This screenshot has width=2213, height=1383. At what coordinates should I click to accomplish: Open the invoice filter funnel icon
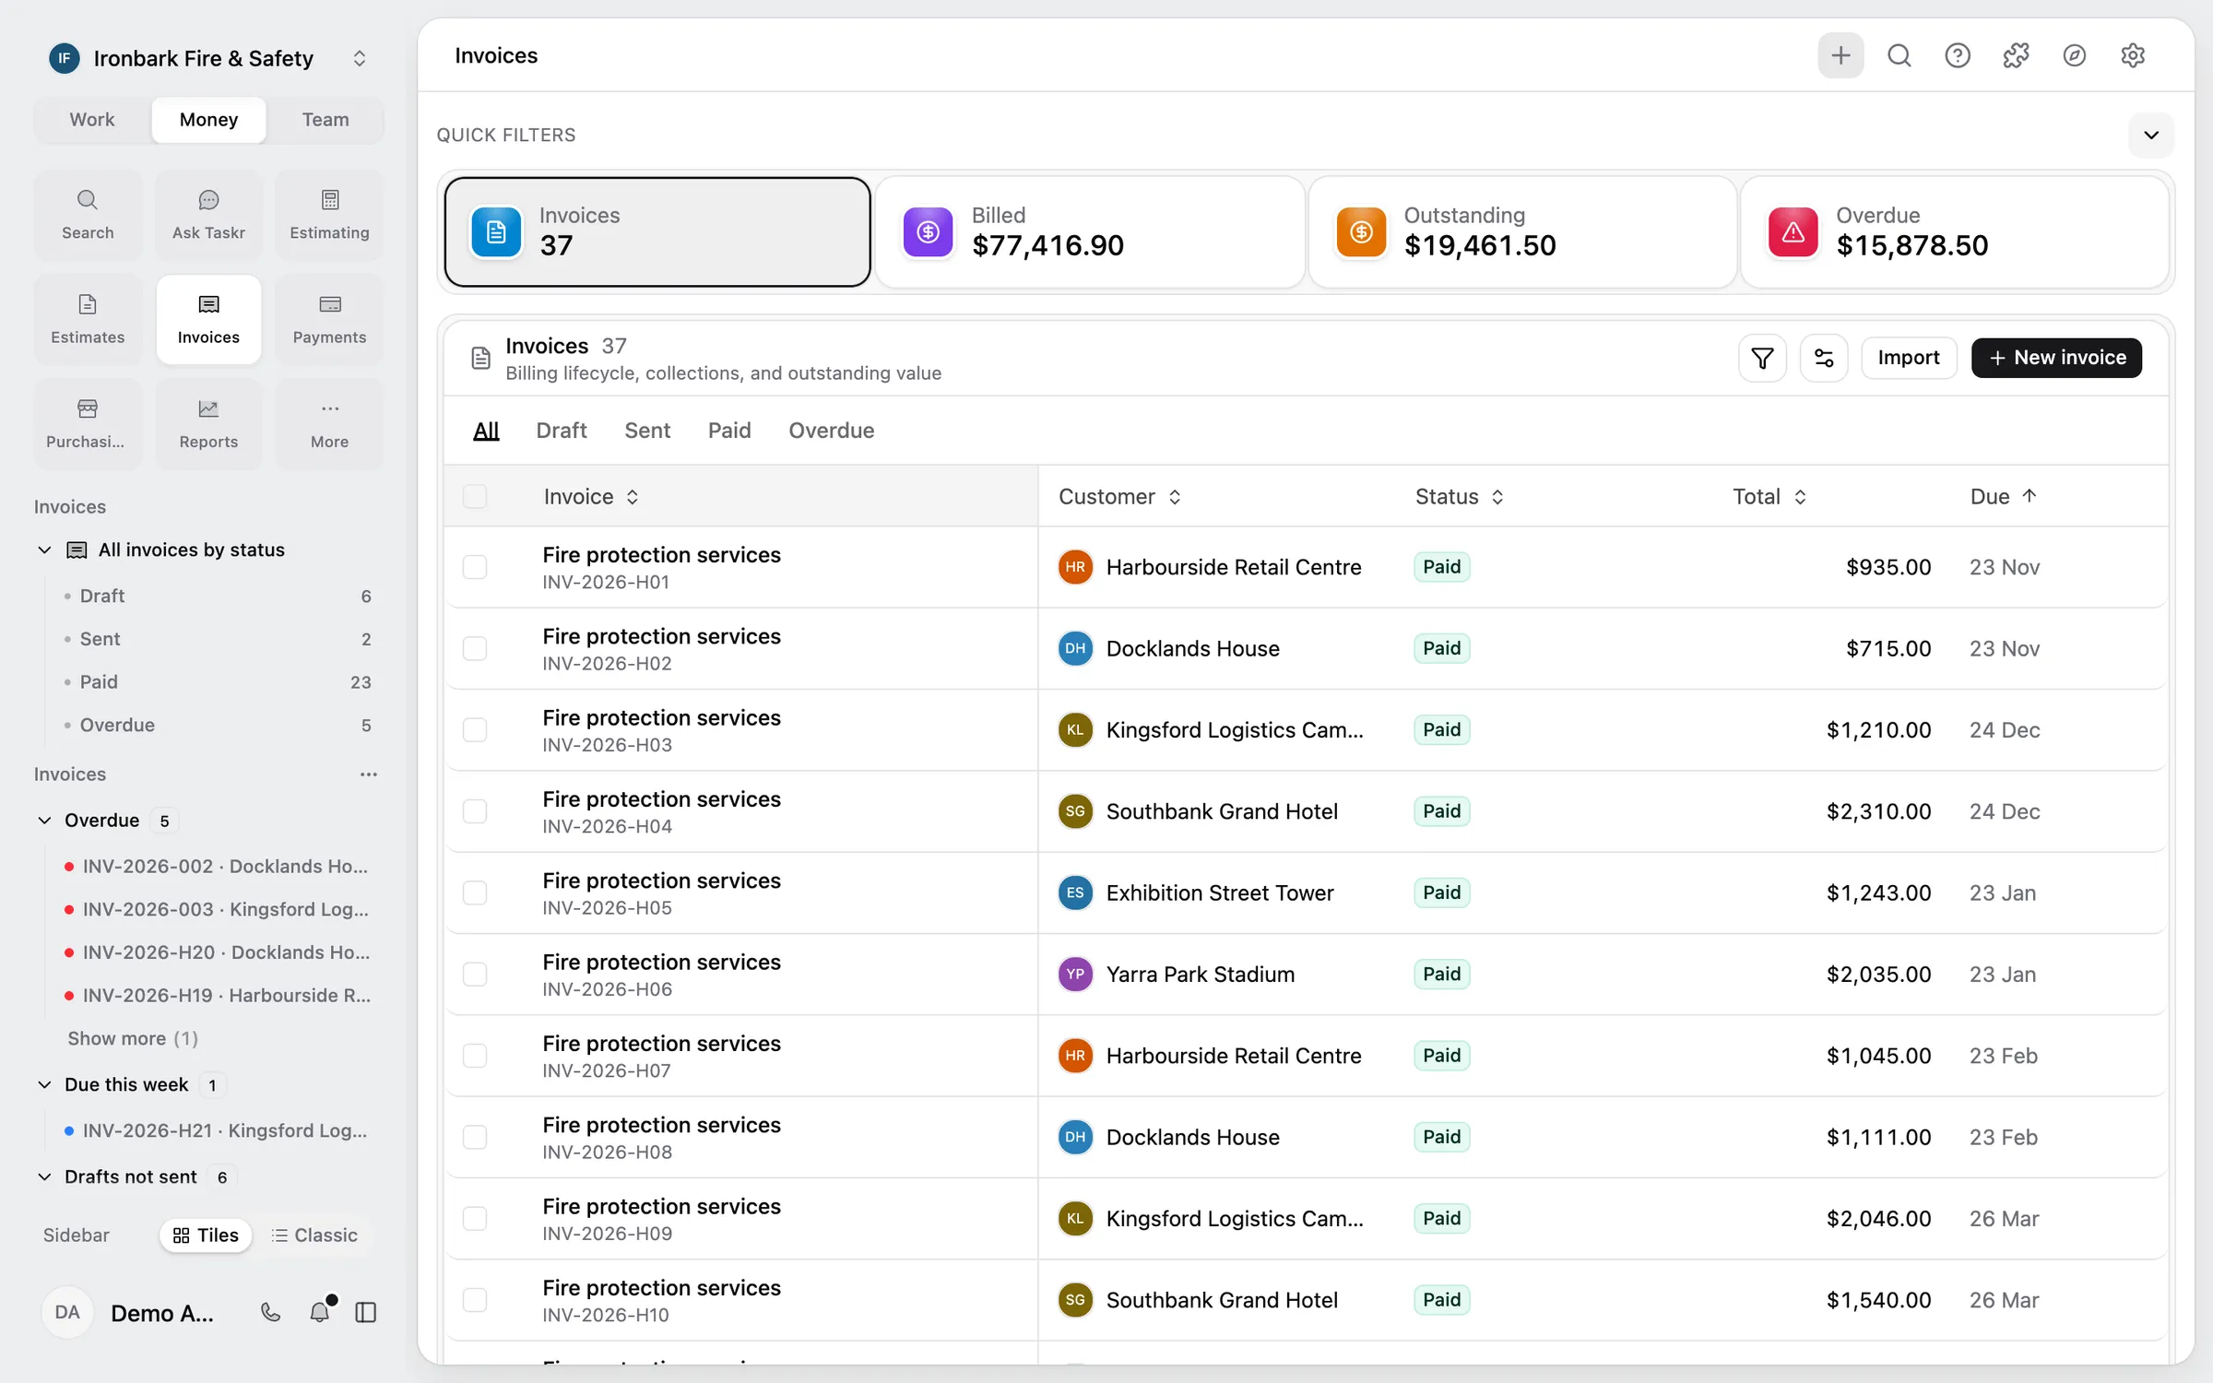click(x=1762, y=358)
